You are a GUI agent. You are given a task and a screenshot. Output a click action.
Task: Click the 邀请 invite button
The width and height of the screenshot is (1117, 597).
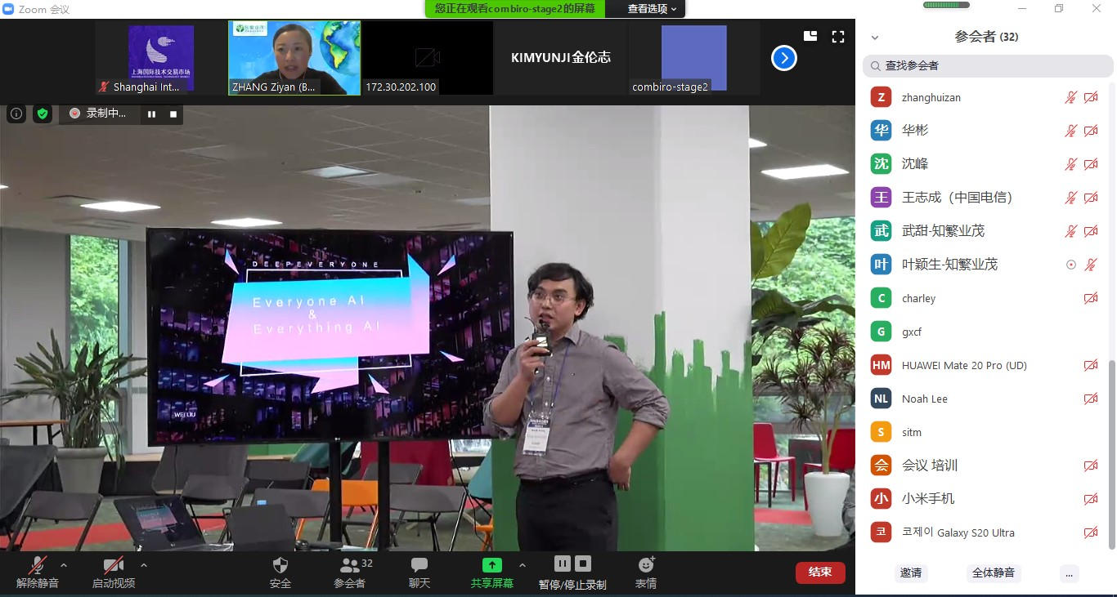point(911,573)
